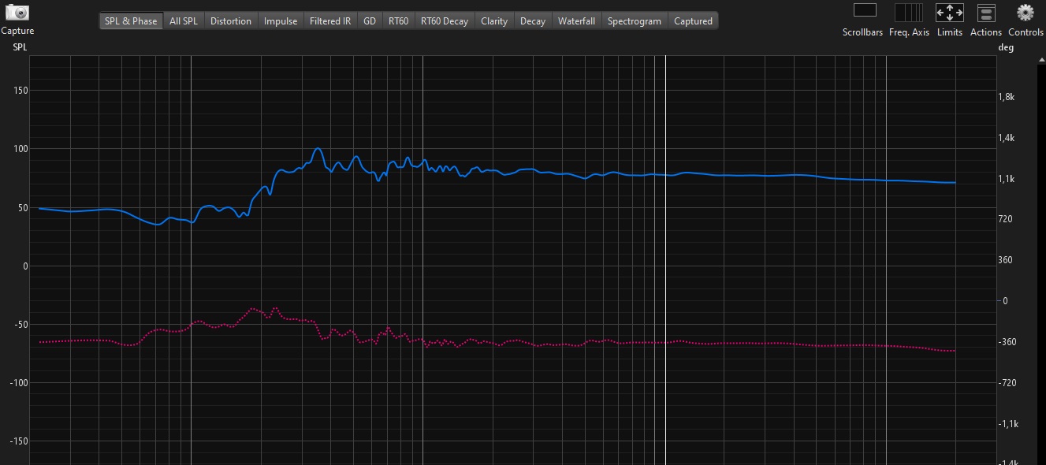Select the Captured tab
Screen dimensions: 1046x465
coord(693,21)
